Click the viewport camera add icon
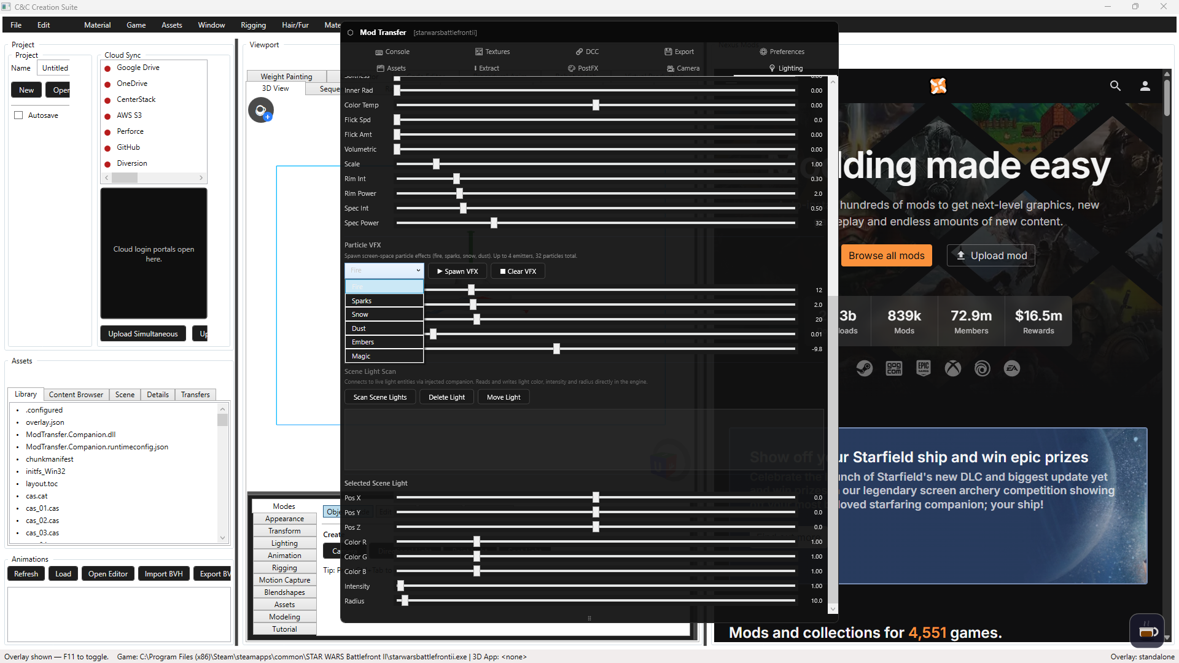 [x=261, y=110]
